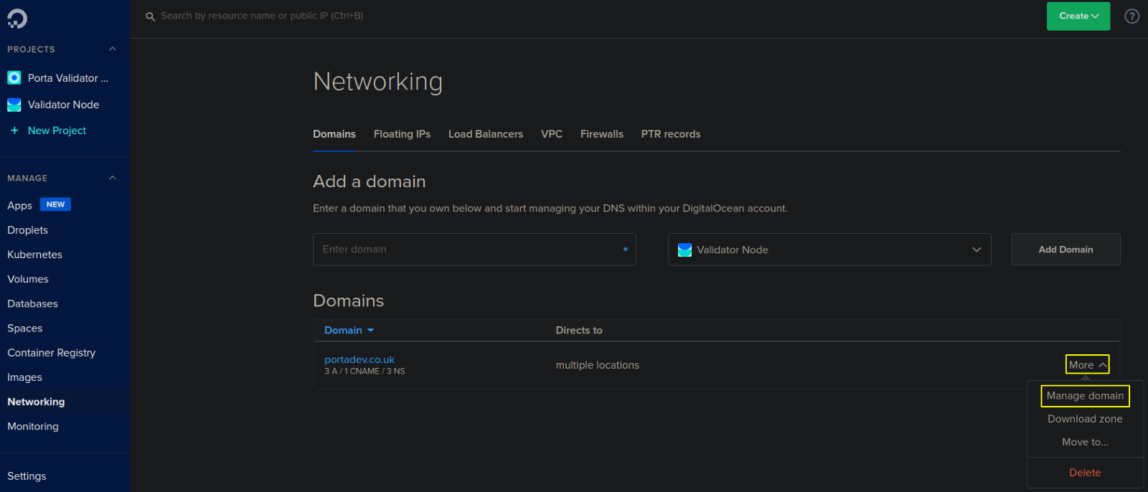Click the "Directs to" column header
The image size is (1148, 492).
click(x=579, y=331)
